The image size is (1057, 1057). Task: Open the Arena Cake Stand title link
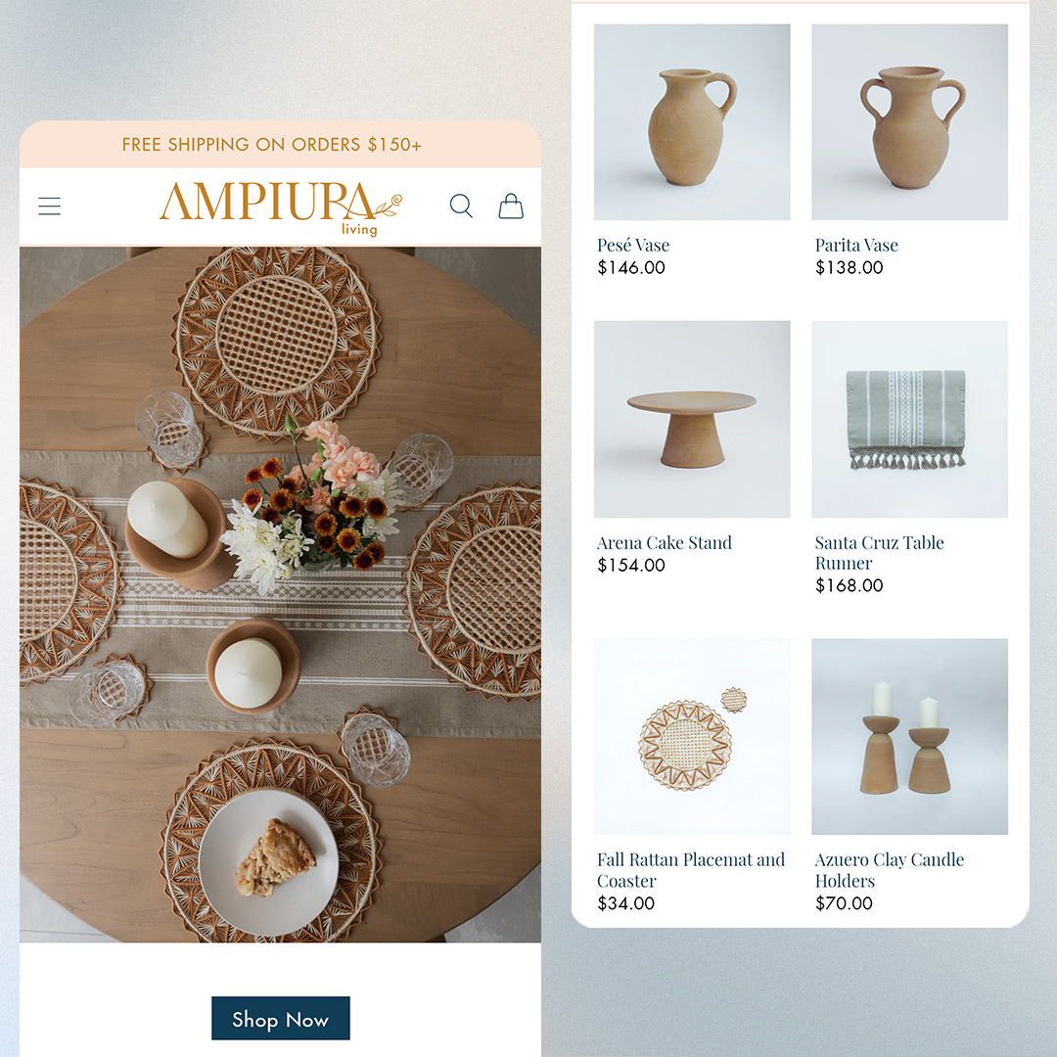[x=664, y=542]
